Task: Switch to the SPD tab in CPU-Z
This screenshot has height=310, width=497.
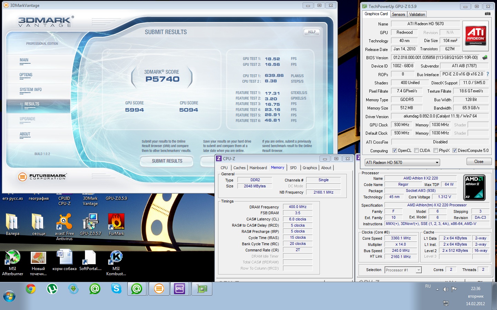Action: [293, 168]
